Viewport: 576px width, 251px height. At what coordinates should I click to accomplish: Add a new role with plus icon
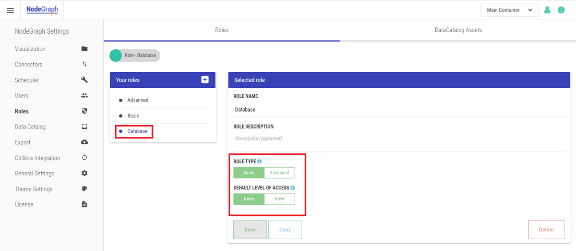tap(205, 80)
